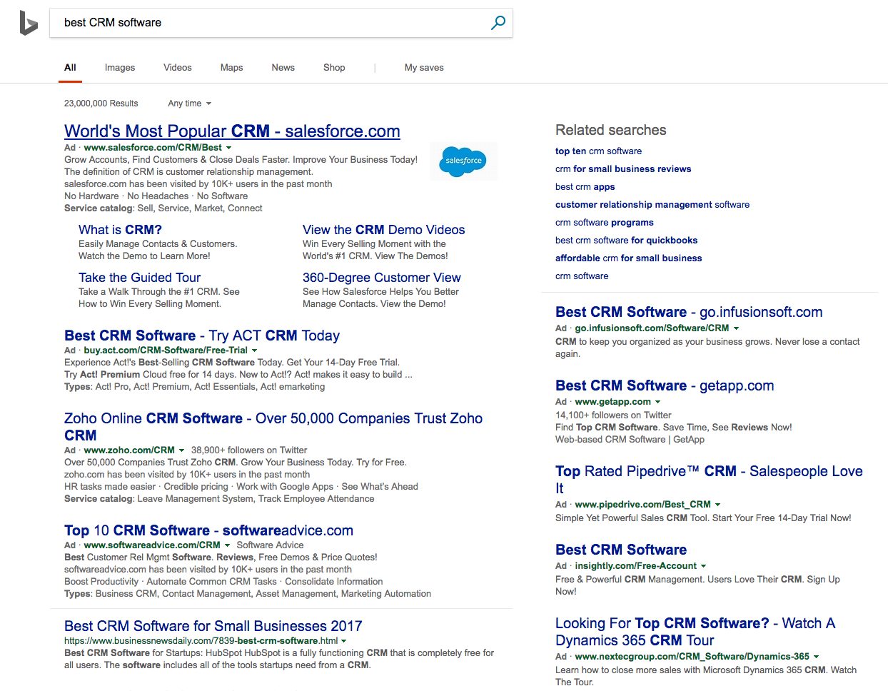Click the 'What is CRM?' sitelink
Image resolution: width=888 pixels, height=691 pixels.
[x=118, y=229]
